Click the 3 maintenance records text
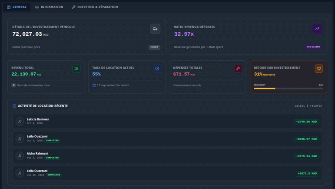 (187, 85)
